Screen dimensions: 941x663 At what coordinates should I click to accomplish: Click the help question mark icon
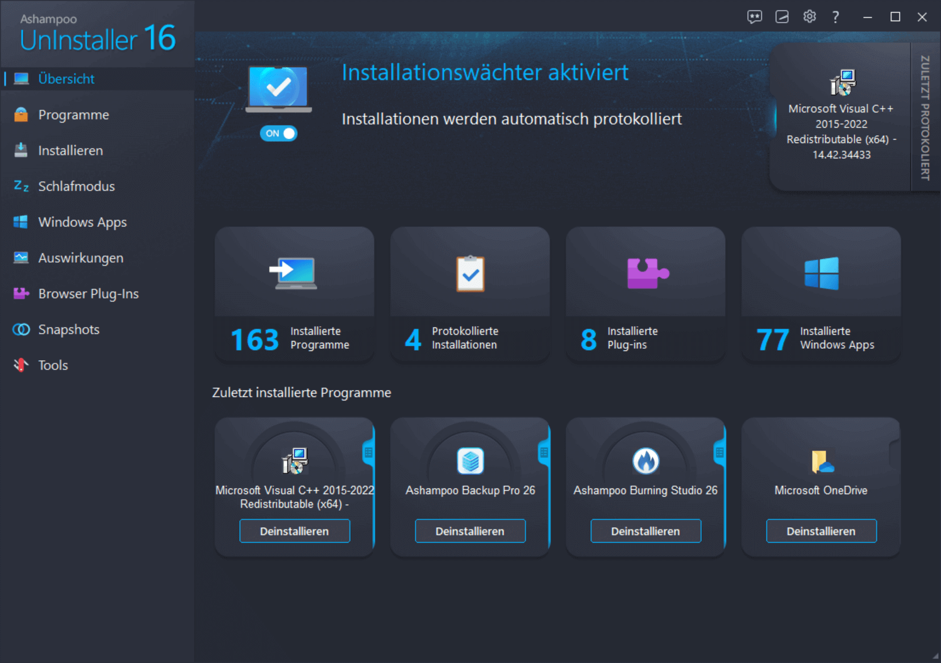pos(835,17)
